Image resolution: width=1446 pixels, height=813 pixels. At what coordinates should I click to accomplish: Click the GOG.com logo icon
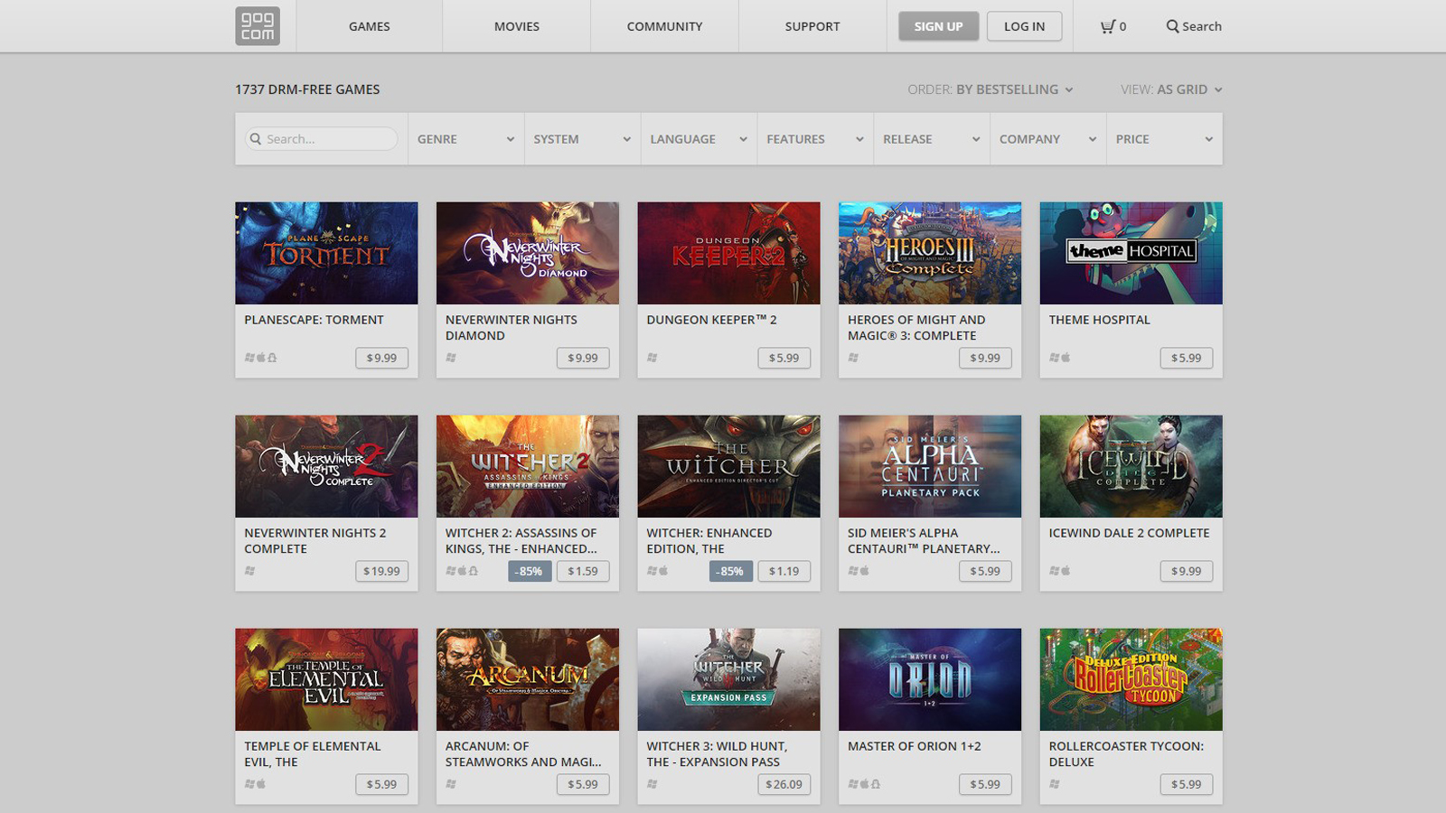pos(258,26)
